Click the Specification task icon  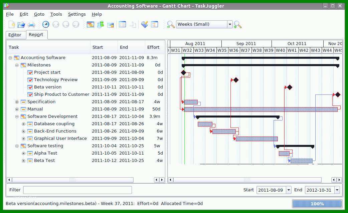(23, 102)
